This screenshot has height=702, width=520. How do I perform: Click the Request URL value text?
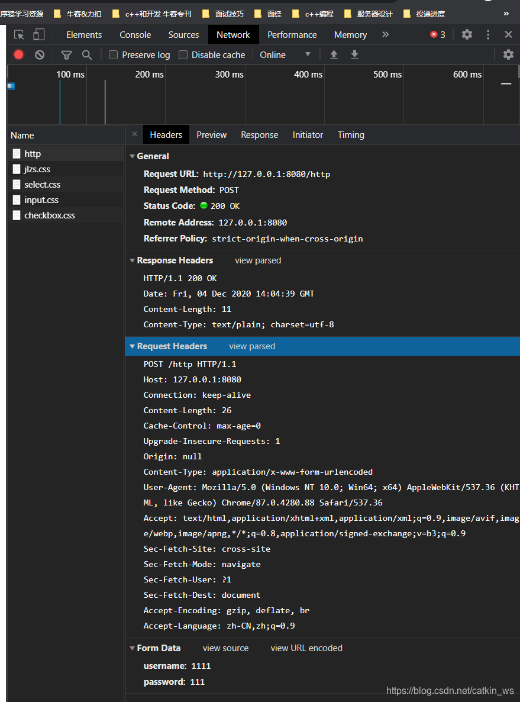coord(267,174)
